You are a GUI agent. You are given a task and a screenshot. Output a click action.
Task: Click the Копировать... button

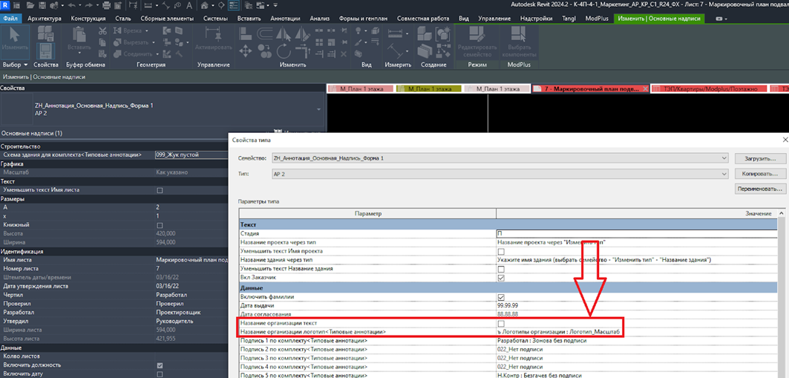(x=759, y=174)
